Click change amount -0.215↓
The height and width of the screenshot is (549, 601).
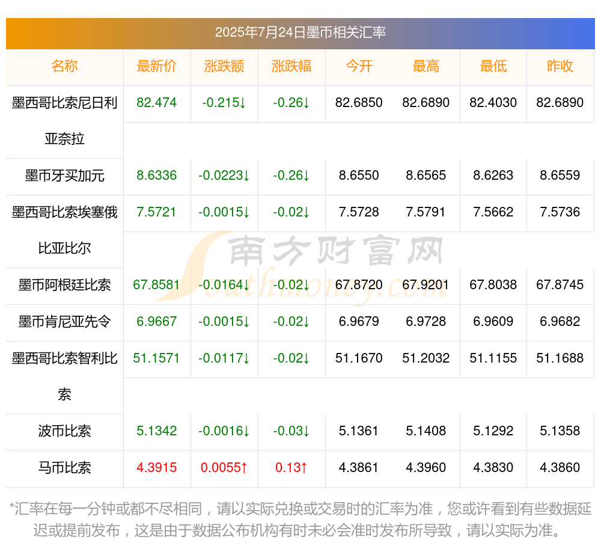[224, 103]
